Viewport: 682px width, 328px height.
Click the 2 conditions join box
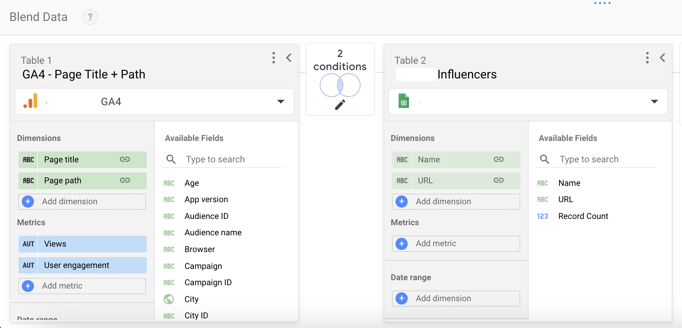[x=340, y=79]
